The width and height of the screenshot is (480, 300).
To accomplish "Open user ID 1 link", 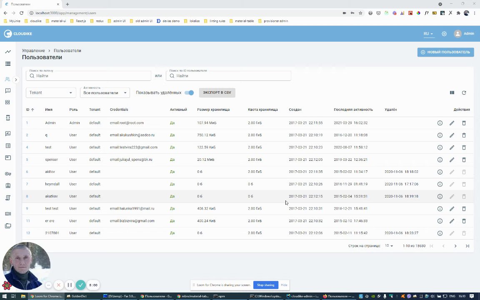I will coord(27,123).
